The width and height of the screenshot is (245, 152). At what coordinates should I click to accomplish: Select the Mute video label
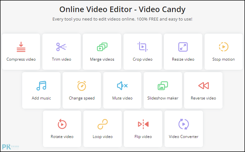point(122,98)
